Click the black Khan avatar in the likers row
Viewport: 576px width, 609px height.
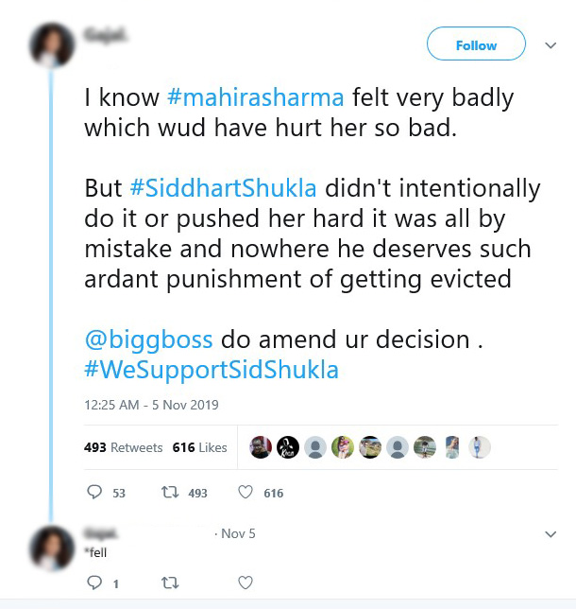point(288,447)
